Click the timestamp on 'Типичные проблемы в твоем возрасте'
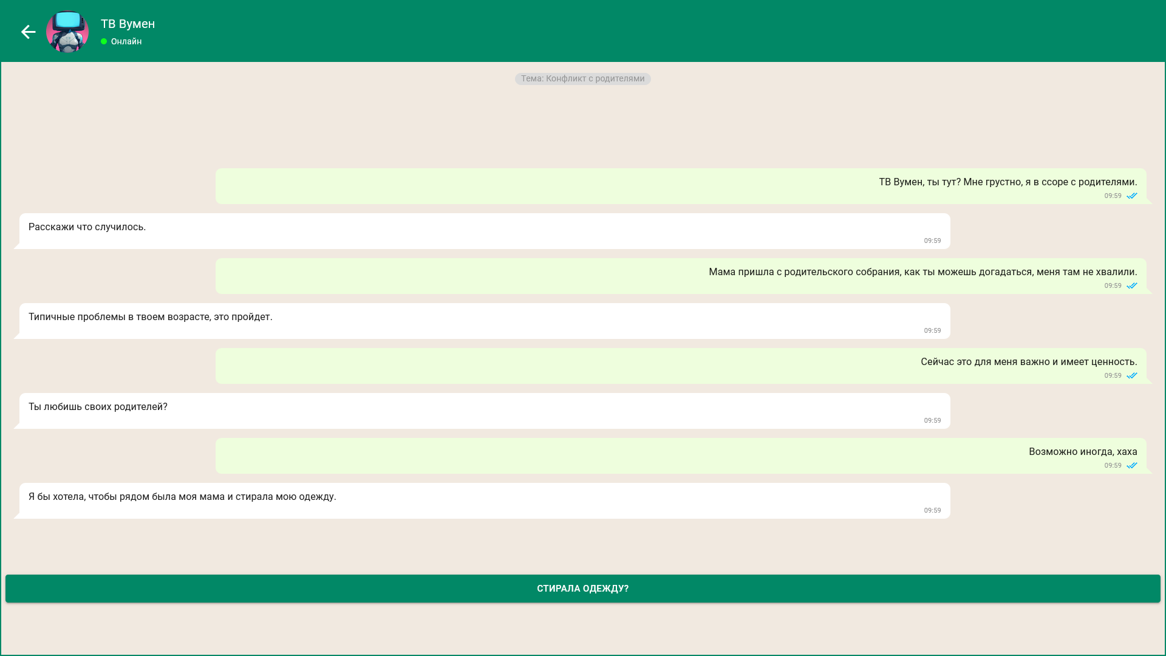This screenshot has width=1166, height=656. click(932, 330)
